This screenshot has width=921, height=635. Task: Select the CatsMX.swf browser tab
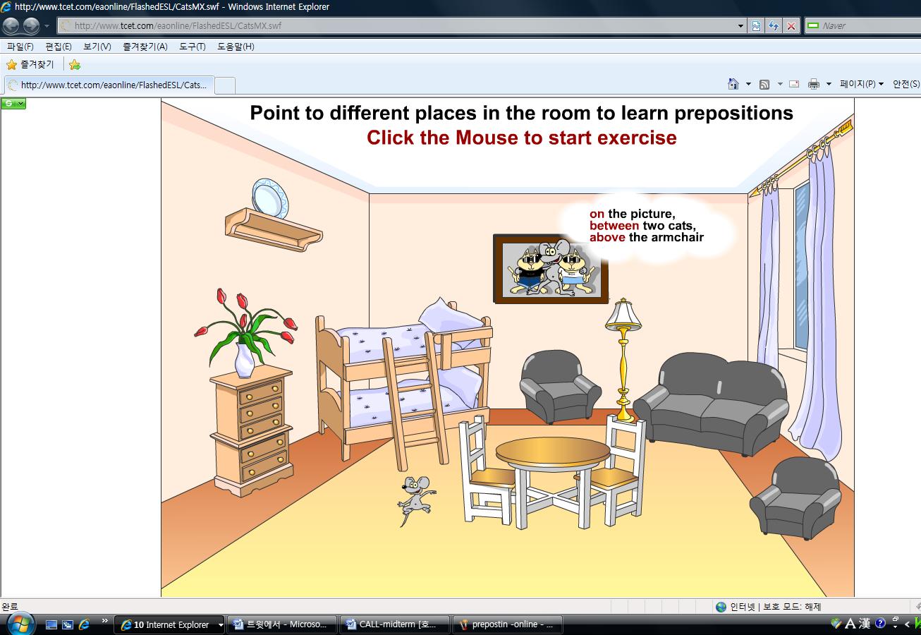[106, 85]
